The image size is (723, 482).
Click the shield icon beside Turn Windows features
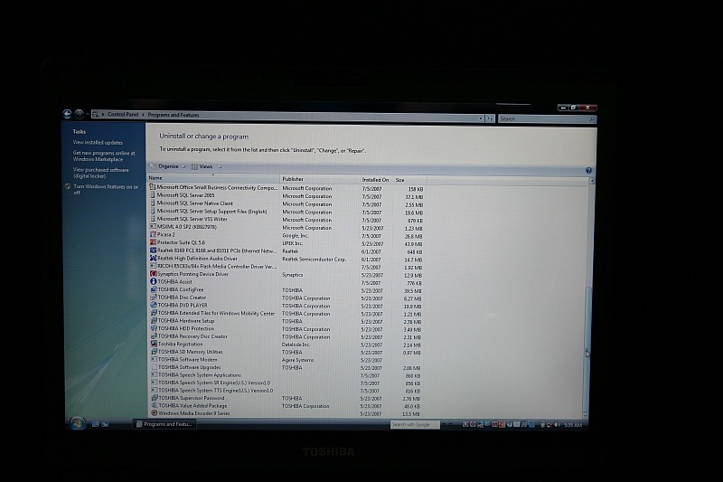(68, 187)
